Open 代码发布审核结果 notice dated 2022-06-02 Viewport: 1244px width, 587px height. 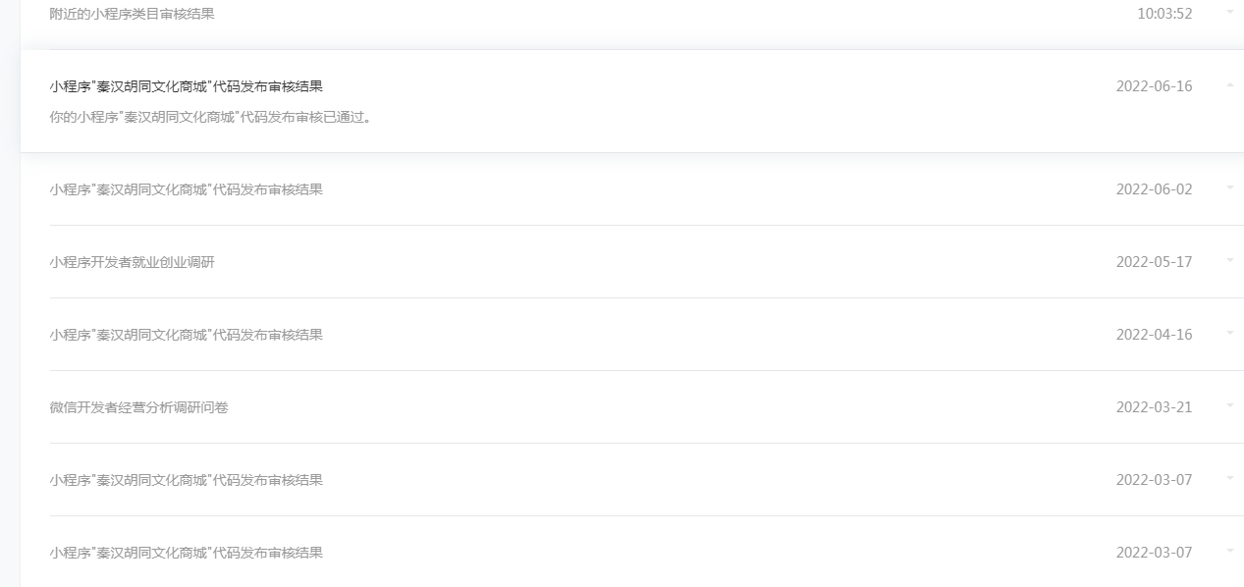(186, 189)
